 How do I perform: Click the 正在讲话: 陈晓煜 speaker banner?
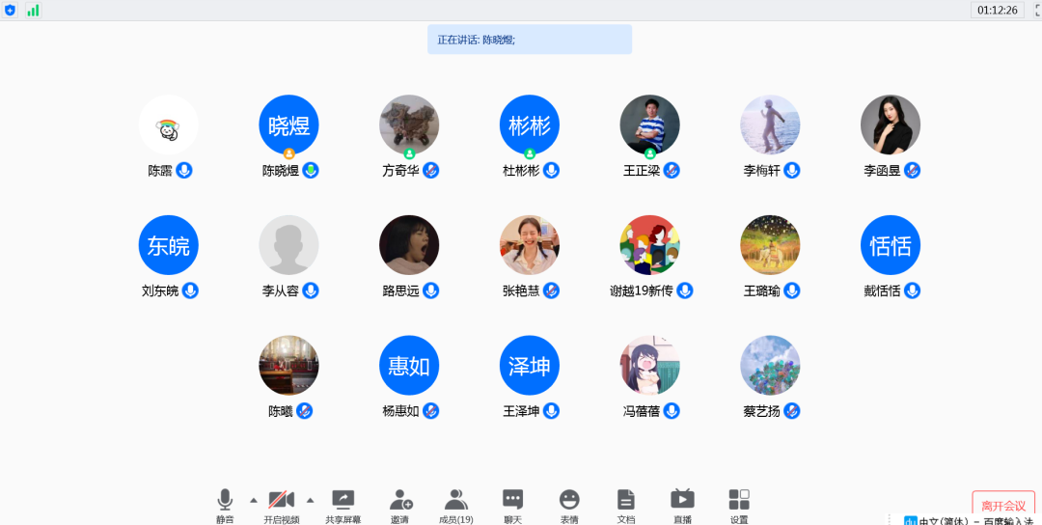530,40
